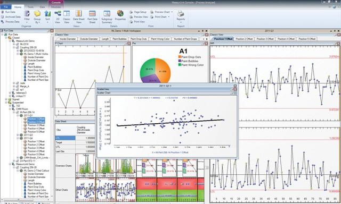The height and width of the screenshot is (204, 341).
Task: Switch to the Tools ribbon tab
Action: point(30,7)
